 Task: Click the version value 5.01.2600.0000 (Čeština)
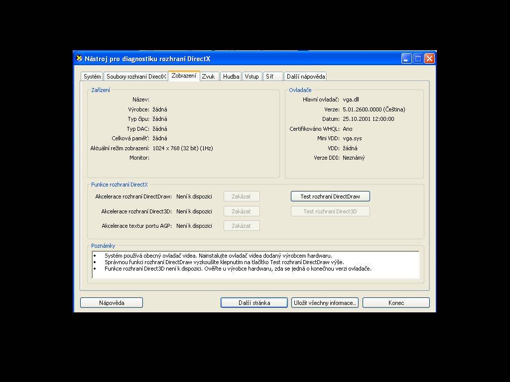[x=374, y=109]
